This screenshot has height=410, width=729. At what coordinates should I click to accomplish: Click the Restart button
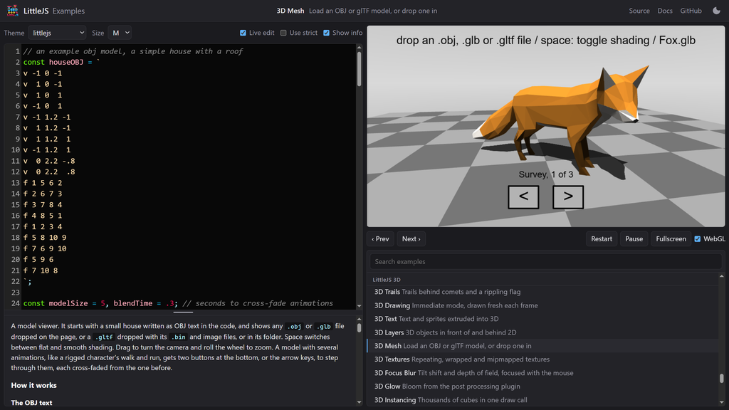pos(602,239)
